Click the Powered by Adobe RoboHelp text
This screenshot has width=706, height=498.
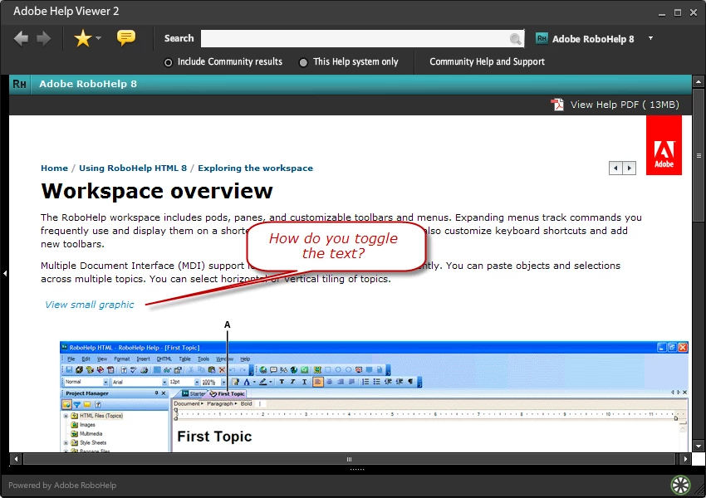62,485
